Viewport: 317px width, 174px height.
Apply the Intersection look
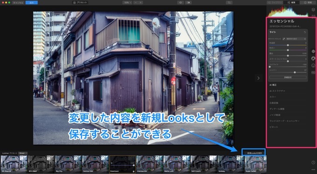coord(150,164)
